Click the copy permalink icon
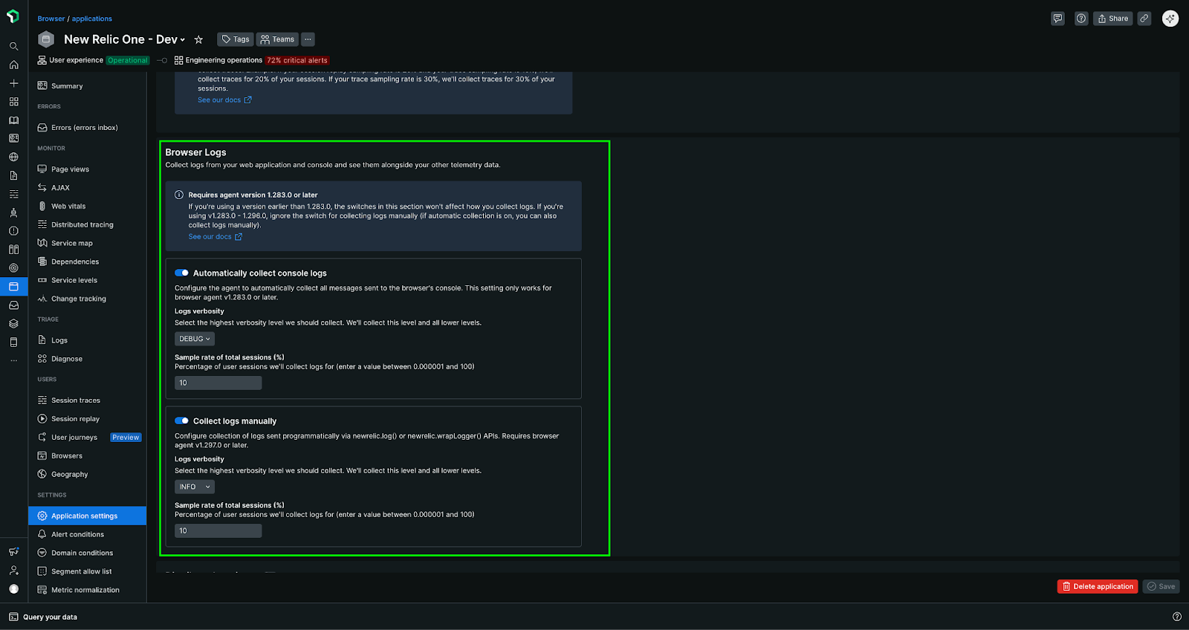1189x630 pixels. click(1144, 19)
